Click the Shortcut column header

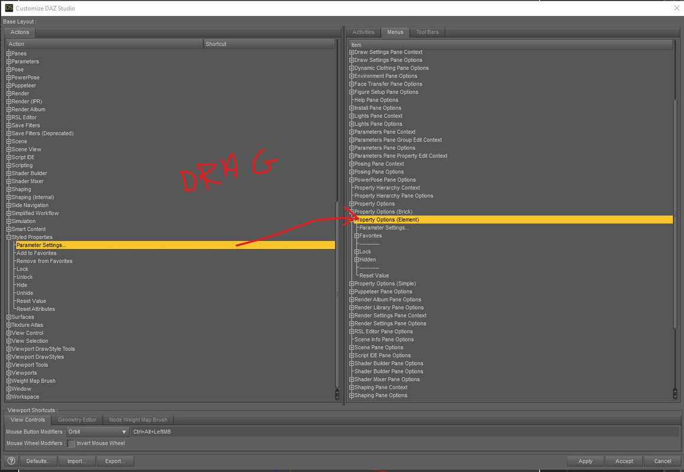pyautogui.click(x=269, y=44)
